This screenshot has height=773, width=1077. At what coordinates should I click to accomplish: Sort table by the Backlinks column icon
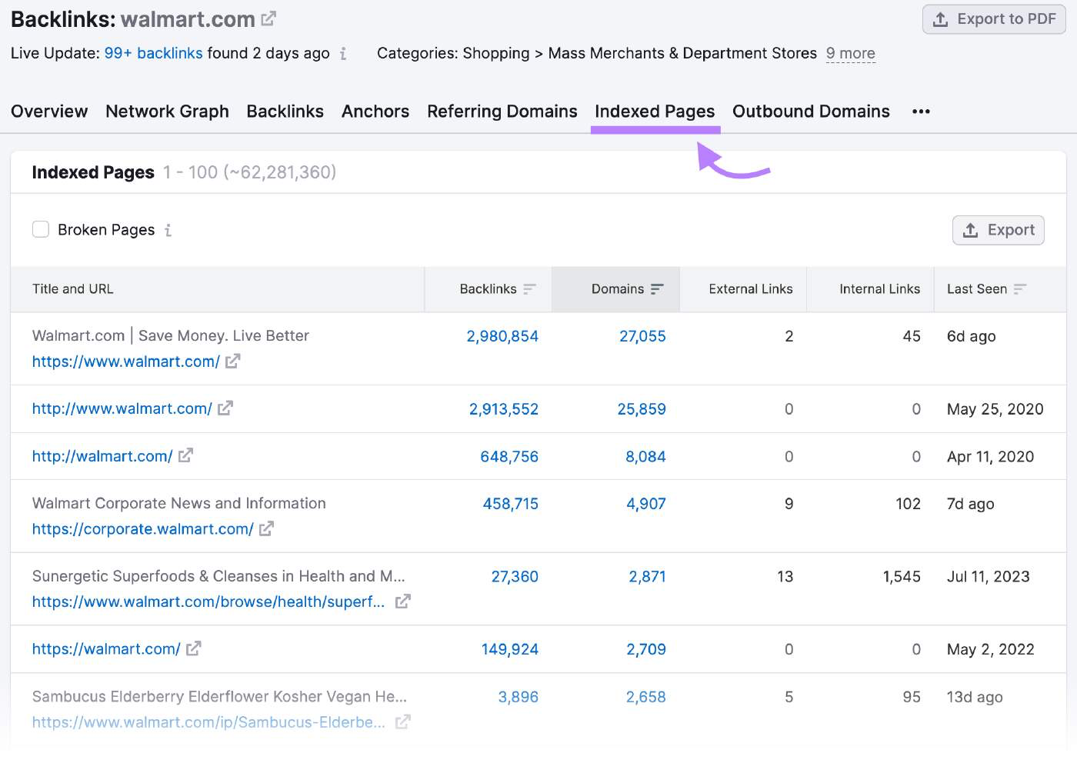[x=530, y=288]
